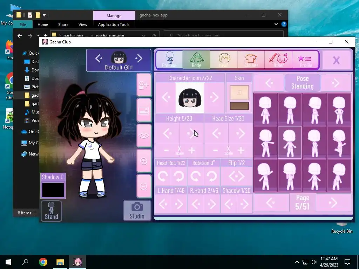Open the Shadow C. black color swatch
The height and width of the screenshot is (269, 359).
53,189
